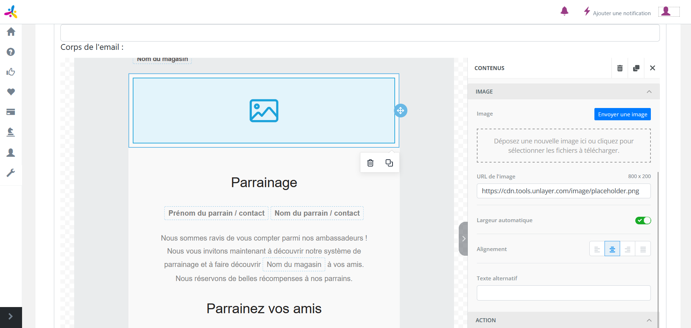
Task: Click the home icon in sidebar
Action: [11, 32]
